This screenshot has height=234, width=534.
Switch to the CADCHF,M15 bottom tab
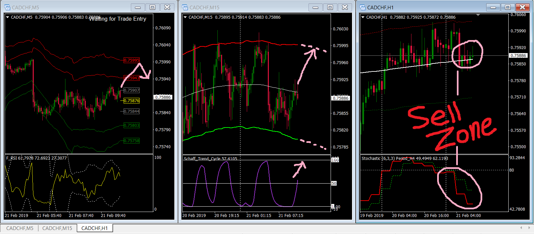57,228
